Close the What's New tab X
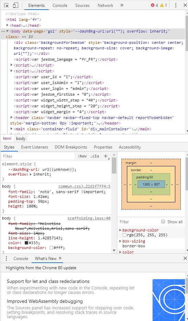Image resolution: width=188 pixels, height=321 pixels. 60,258
